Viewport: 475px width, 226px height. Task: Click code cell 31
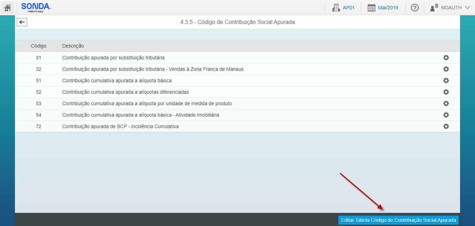[39, 58]
